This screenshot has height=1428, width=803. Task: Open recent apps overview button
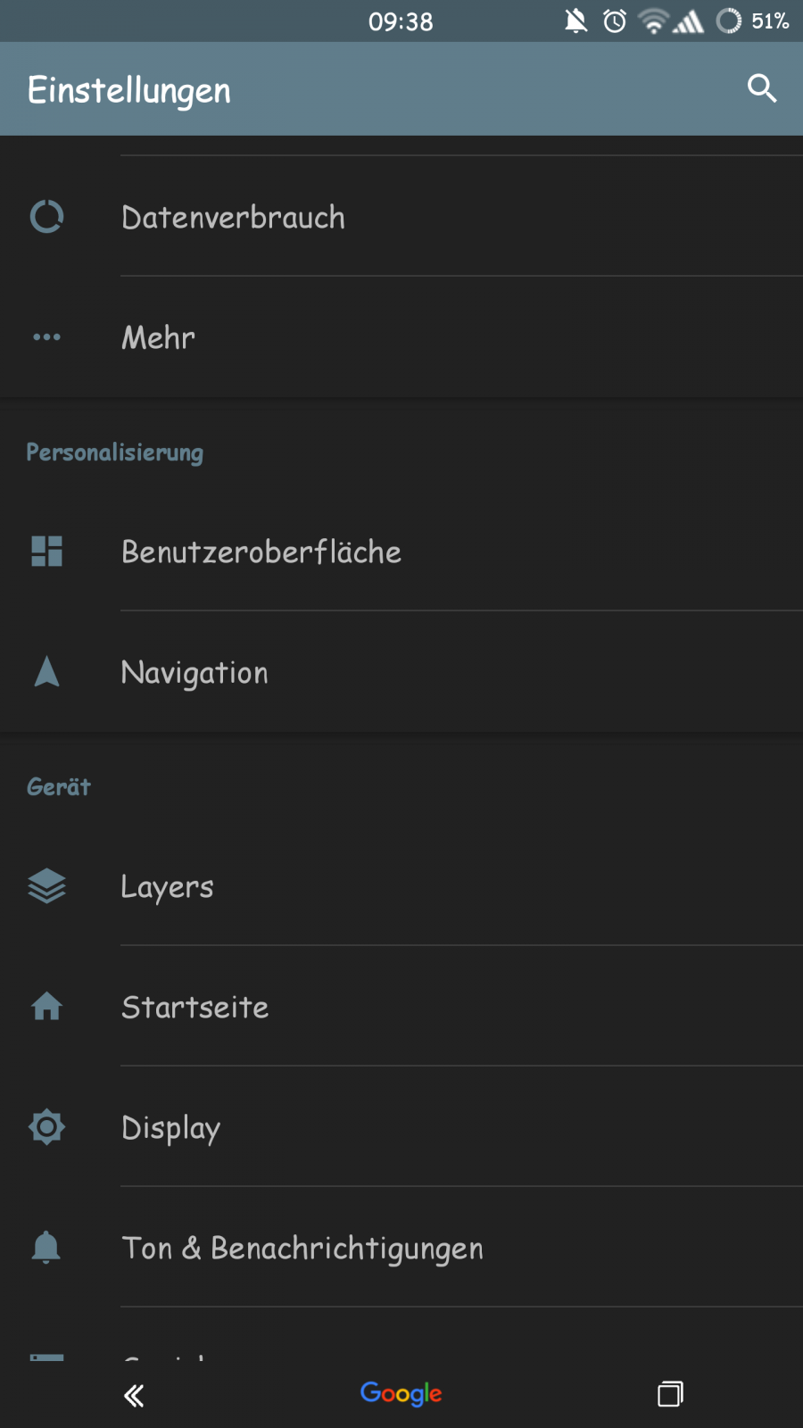coord(670,1393)
